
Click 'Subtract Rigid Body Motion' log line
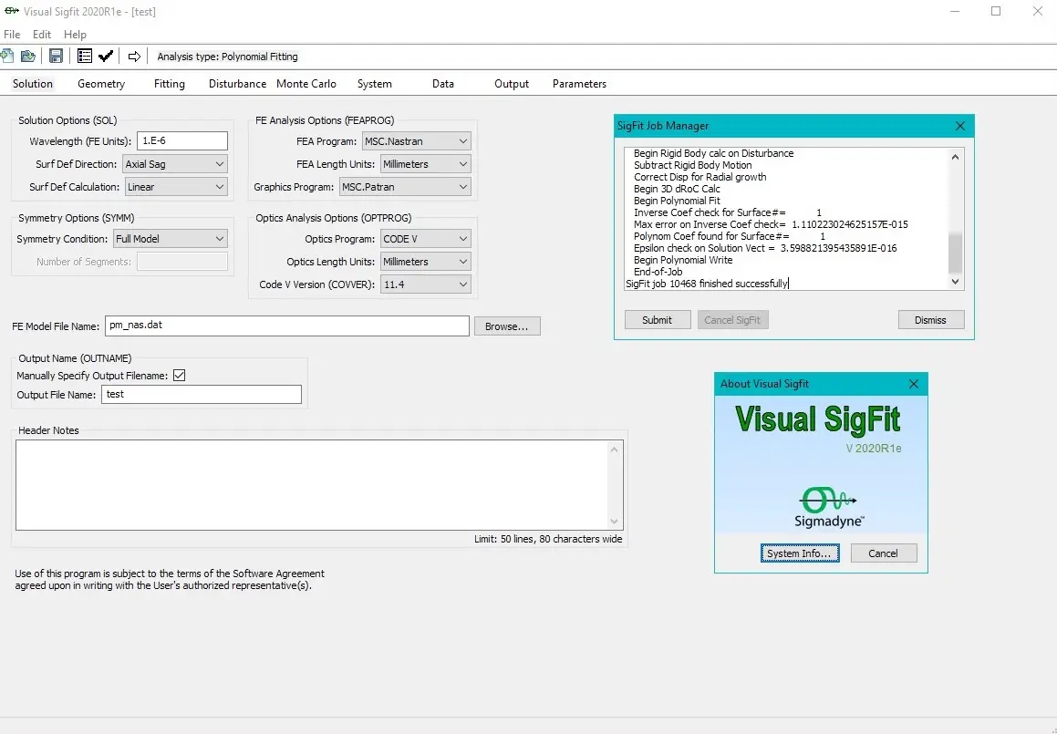[692, 165]
